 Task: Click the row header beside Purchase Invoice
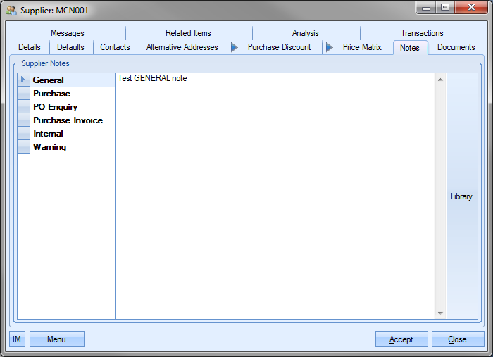[x=23, y=120]
